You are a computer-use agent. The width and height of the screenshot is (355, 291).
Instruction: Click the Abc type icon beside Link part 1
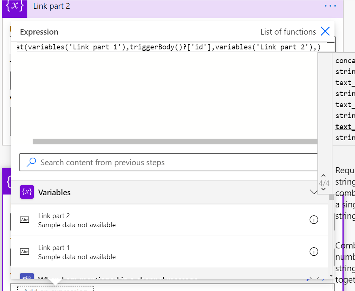tap(24, 251)
